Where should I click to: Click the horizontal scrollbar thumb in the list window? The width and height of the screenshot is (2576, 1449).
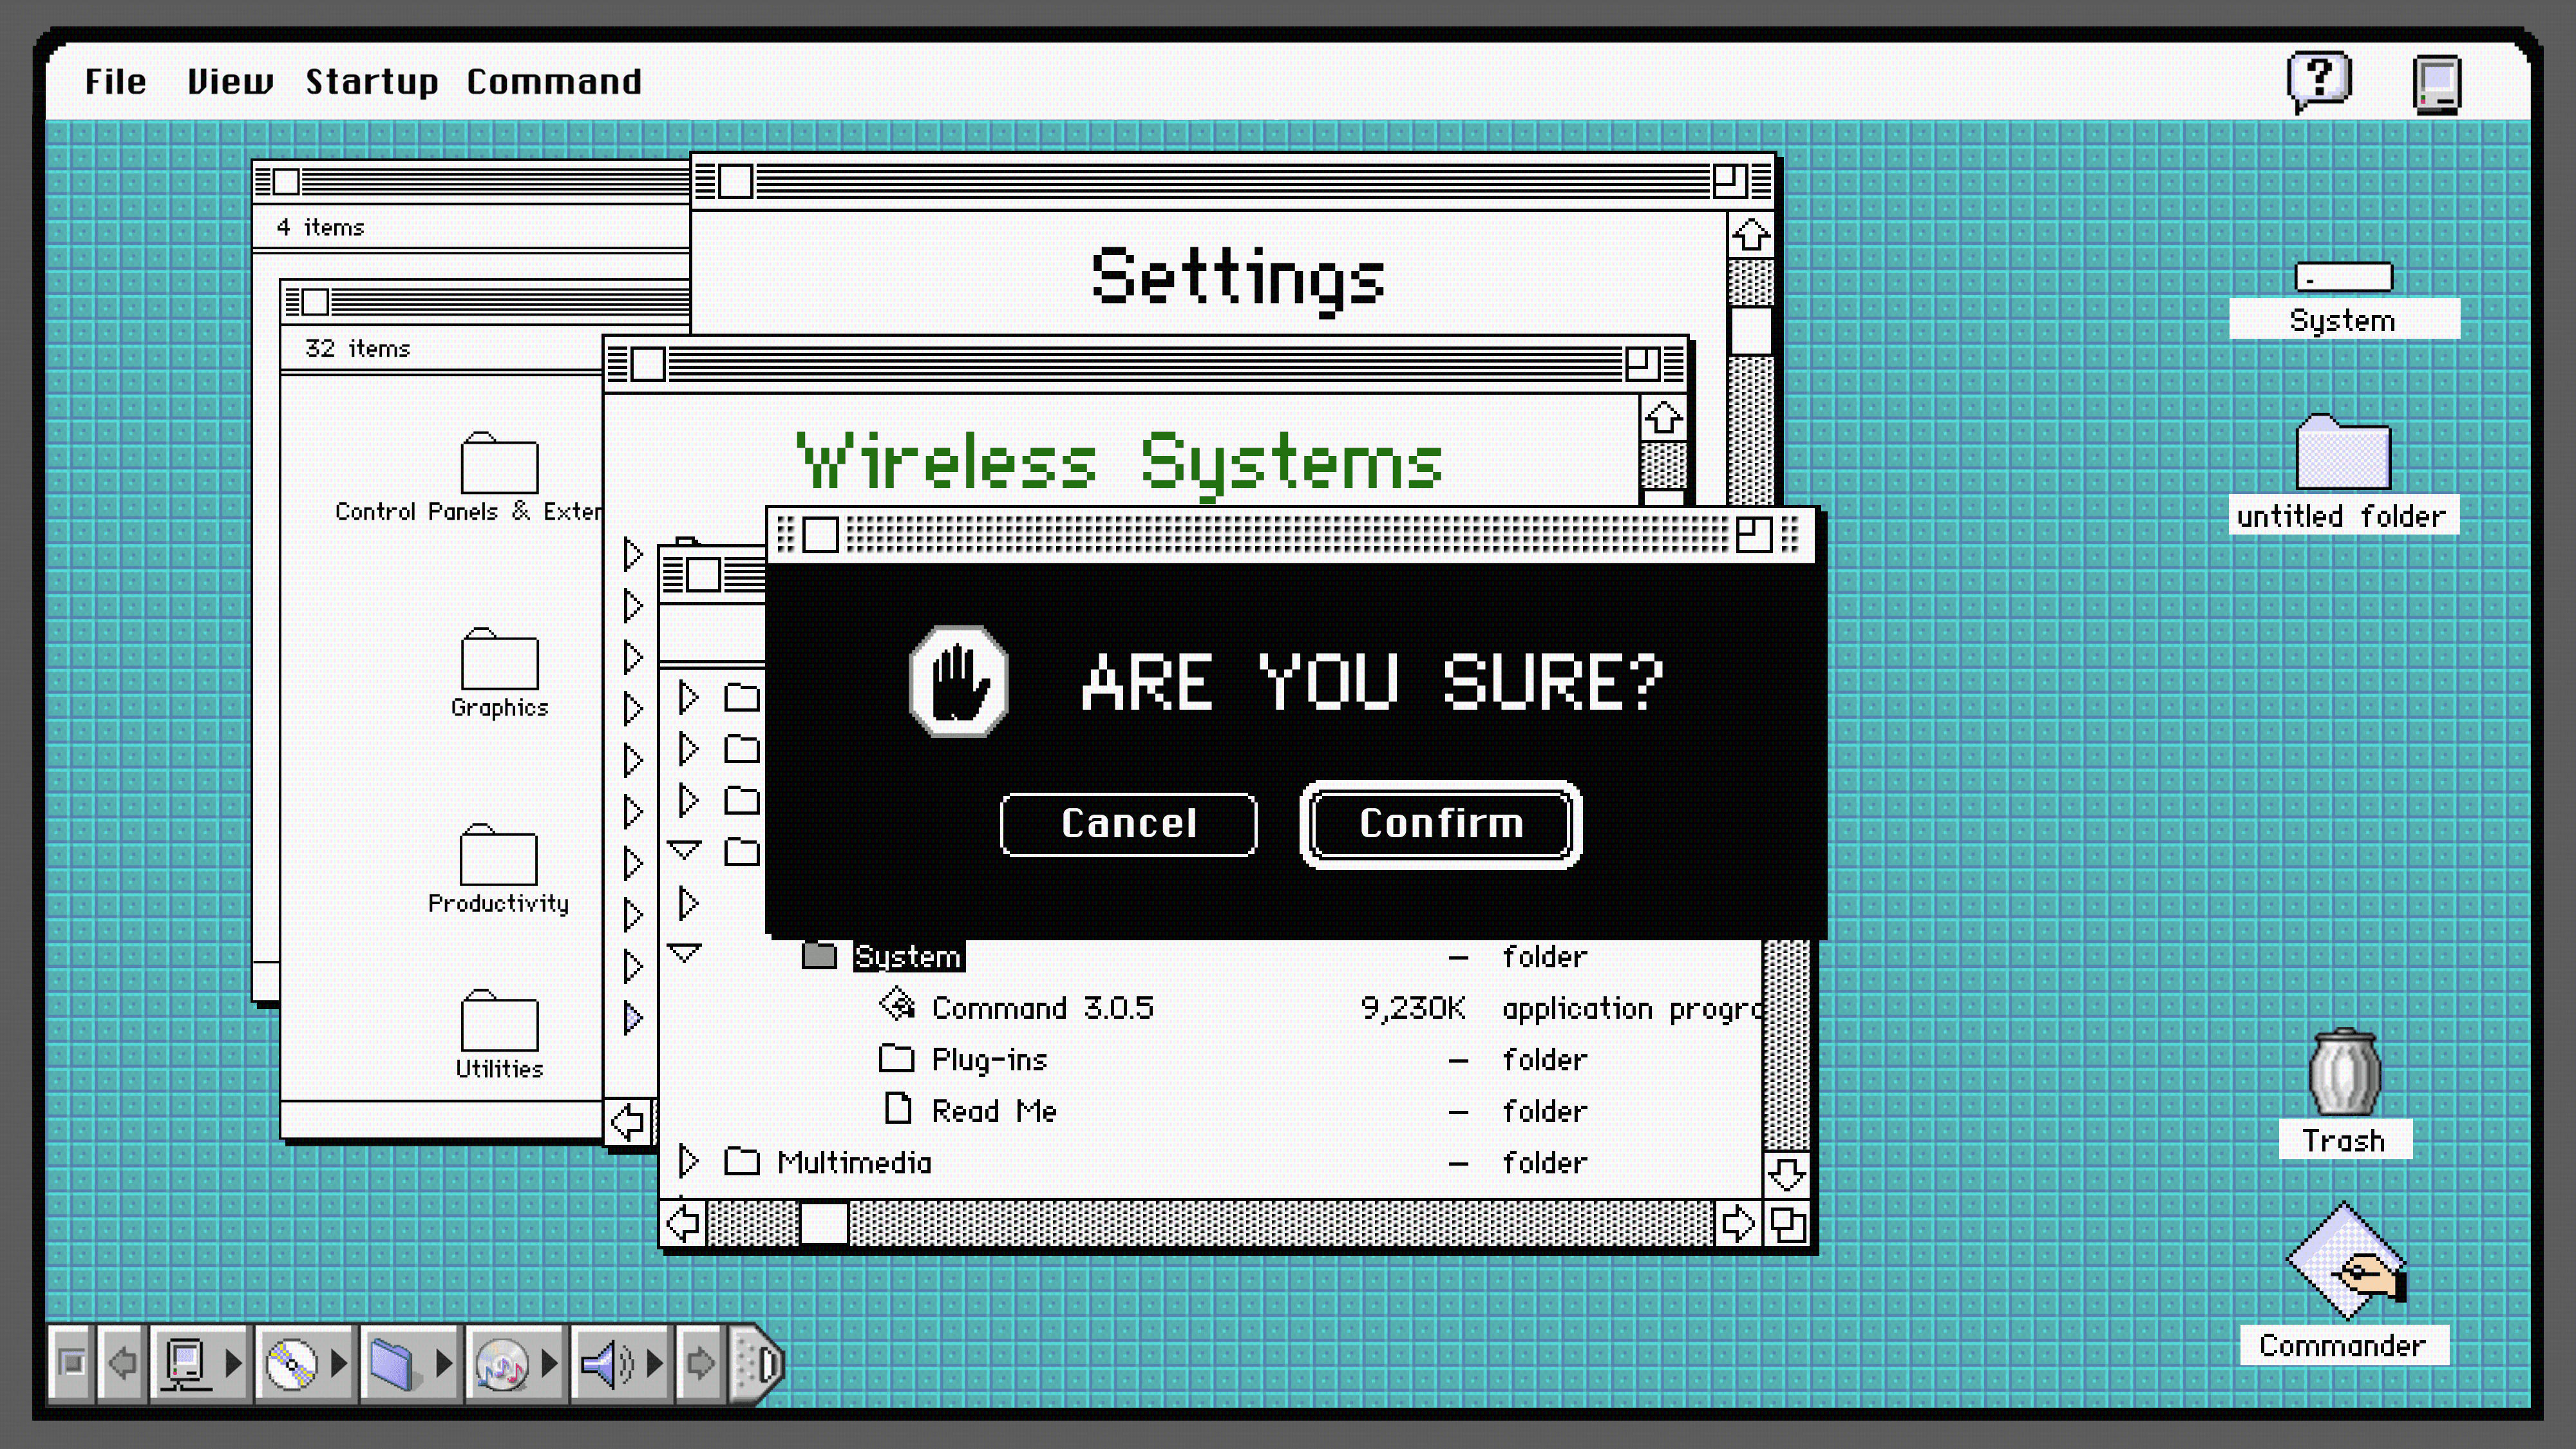pos(824,1224)
